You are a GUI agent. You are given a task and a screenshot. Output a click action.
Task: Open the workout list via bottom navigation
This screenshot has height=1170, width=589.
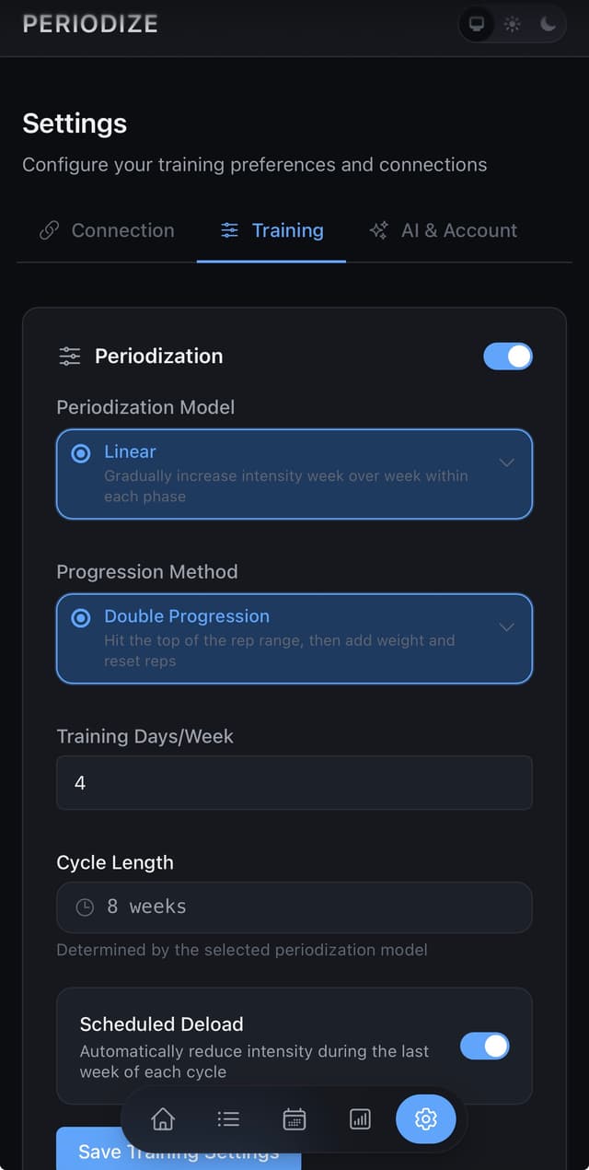228,1118
